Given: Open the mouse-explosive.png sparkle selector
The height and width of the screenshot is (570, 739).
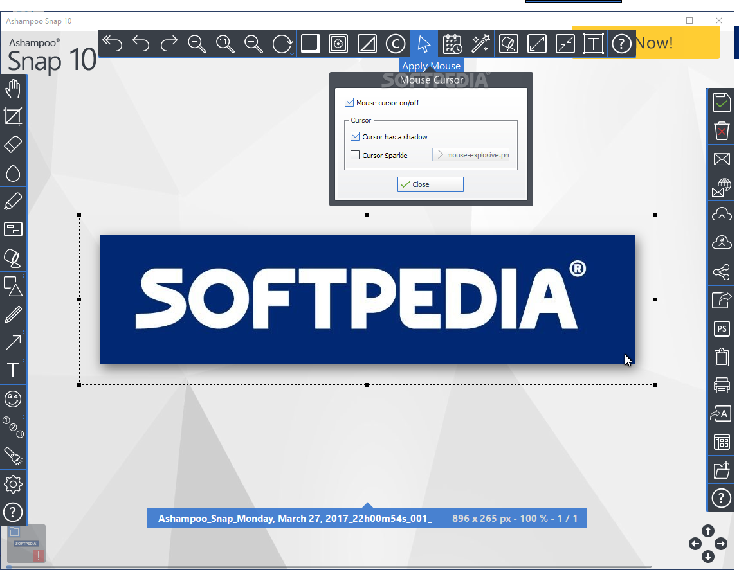Looking at the screenshot, I should (x=471, y=154).
